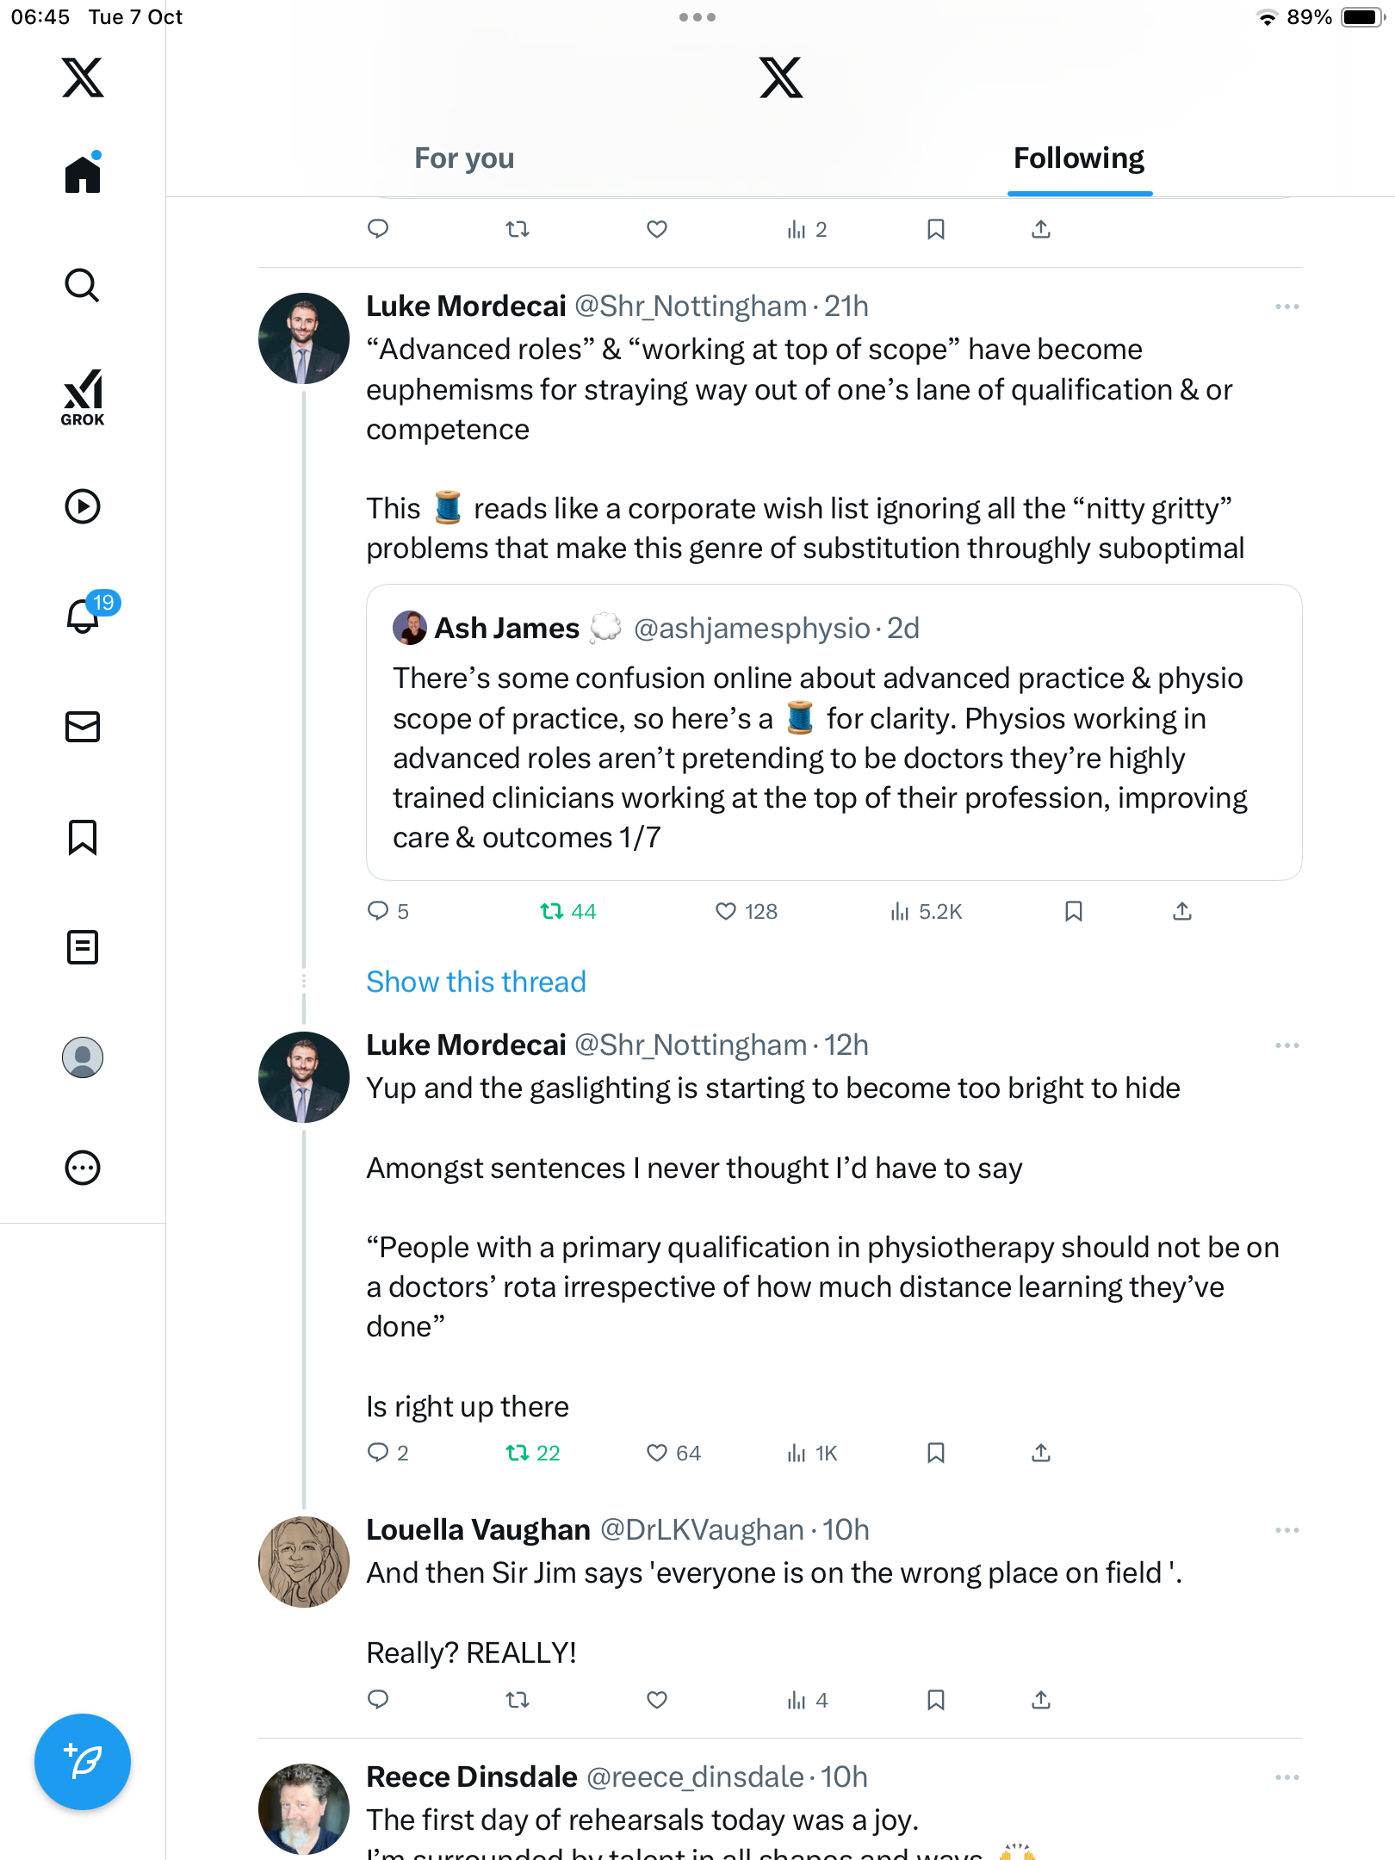Open more options on Luke's 21h post
1395x1860 pixels.
(x=1286, y=307)
